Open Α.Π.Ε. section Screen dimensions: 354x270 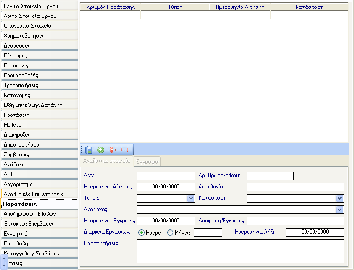pos(40,174)
